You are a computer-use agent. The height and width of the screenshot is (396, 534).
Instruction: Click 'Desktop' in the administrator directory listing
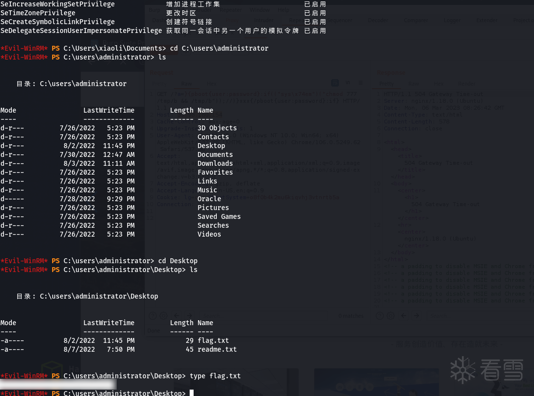click(211, 146)
